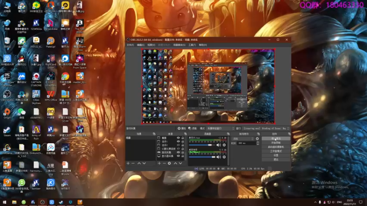Image resolution: width=367 pixels, height=206 pixels.
Task: Open scene transition type dropdown
Action: point(243,139)
